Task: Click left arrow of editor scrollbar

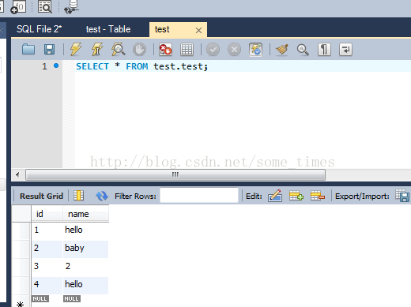Action: [x=17, y=174]
